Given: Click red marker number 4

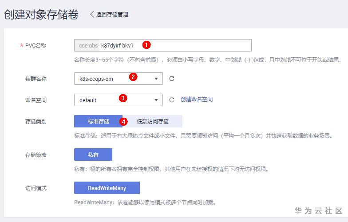Looking at the screenshot, I should [x=124, y=121].
